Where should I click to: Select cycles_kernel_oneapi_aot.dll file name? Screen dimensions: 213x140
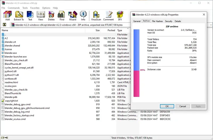pos(19,68)
